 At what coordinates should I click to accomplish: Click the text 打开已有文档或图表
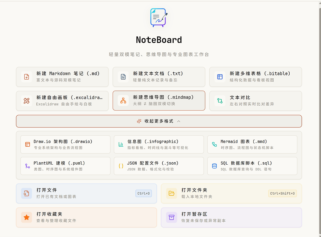pos(56,197)
